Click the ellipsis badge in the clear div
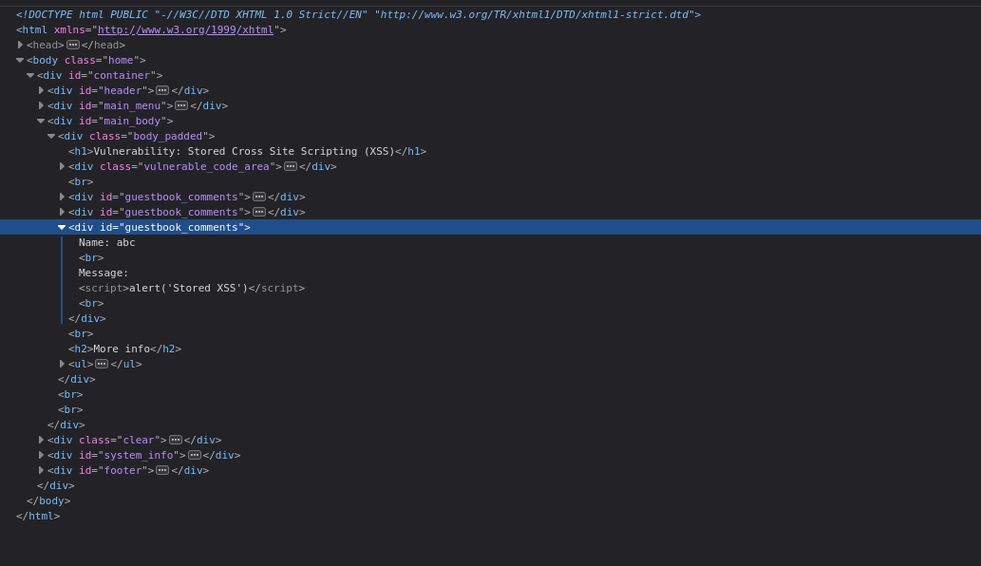The image size is (981, 566). click(x=175, y=440)
